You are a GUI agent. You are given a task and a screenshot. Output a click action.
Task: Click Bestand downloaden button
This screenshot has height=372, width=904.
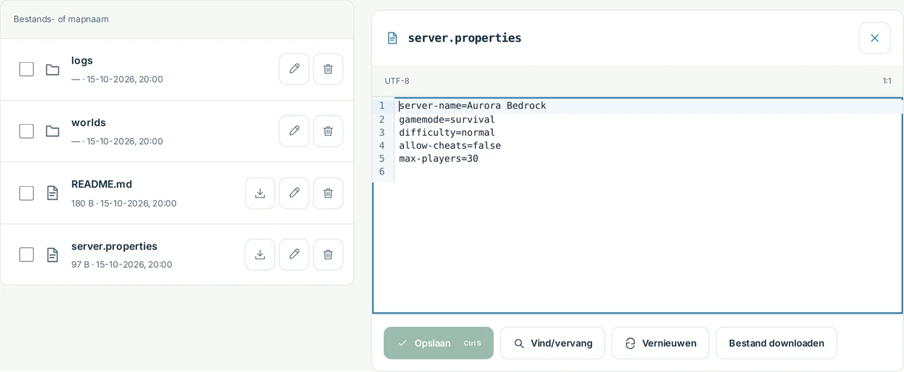(776, 343)
